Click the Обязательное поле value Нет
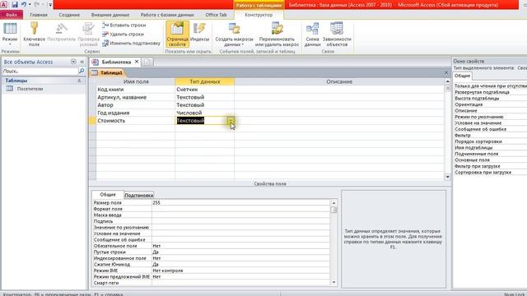This screenshot has width=527, height=296. [240, 246]
